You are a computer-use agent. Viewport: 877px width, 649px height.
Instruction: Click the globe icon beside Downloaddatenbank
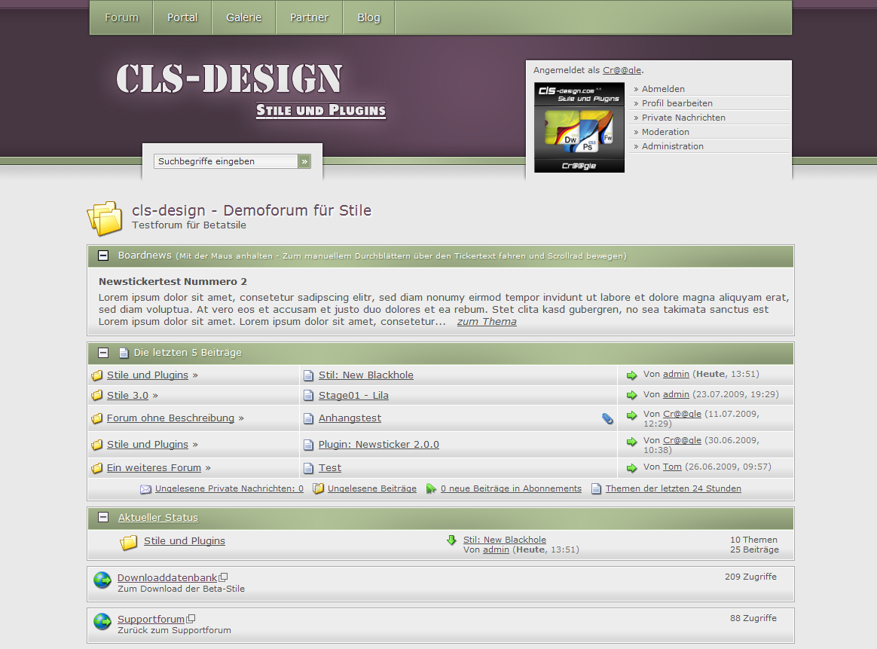[102, 580]
